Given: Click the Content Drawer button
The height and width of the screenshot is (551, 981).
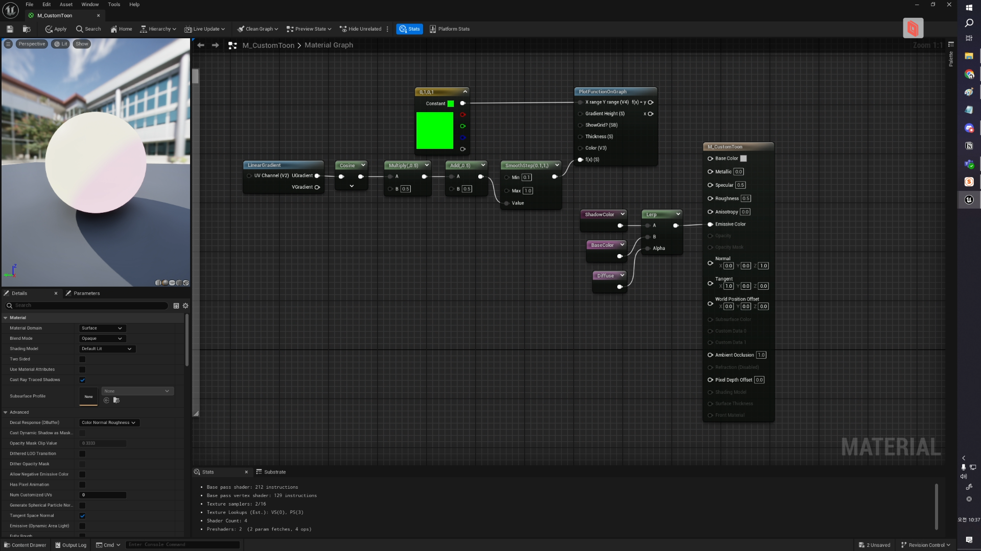Looking at the screenshot, I should coord(25,545).
